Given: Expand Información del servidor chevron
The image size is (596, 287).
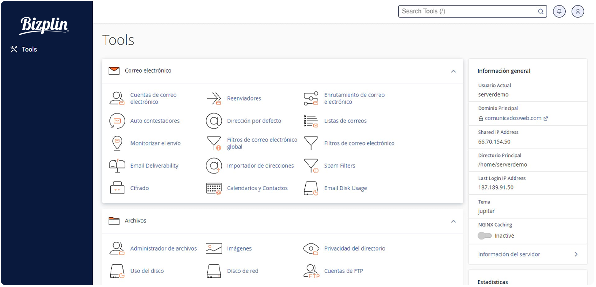Looking at the screenshot, I should (576, 254).
